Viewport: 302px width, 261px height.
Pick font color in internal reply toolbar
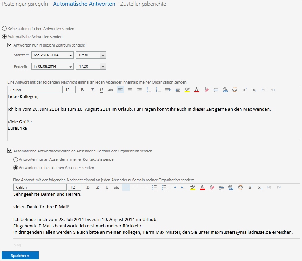(197, 90)
